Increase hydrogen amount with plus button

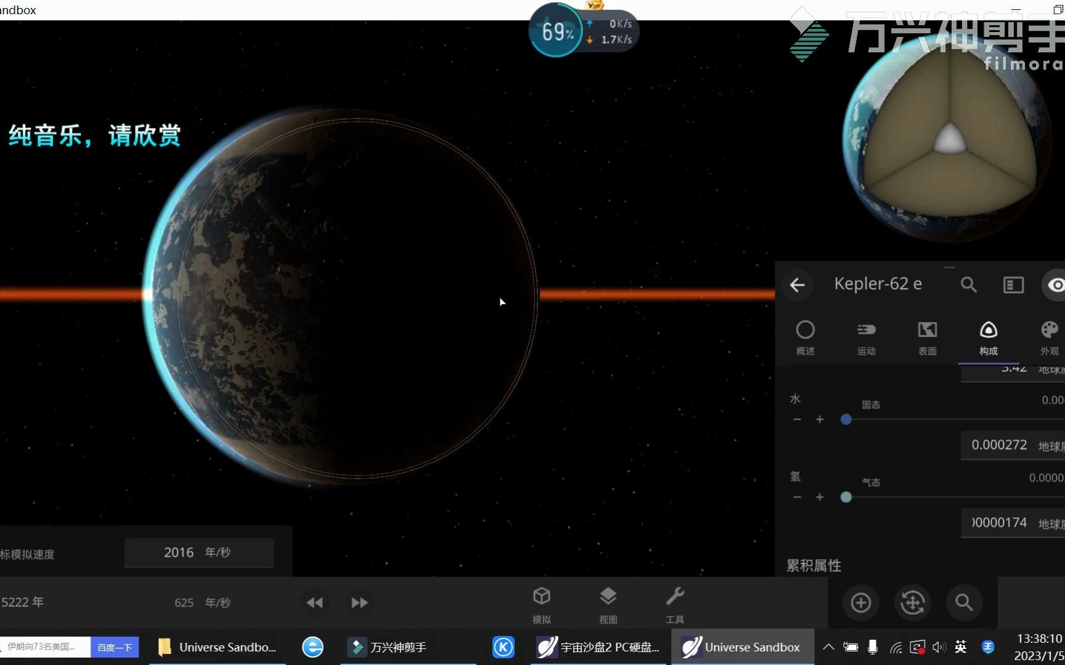(820, 497)
